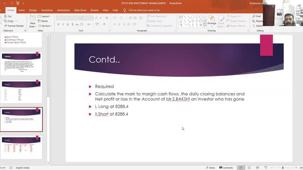This screenshot has height=170, width=303.
Task: Select the rectangle shape in the shapes gallery
Action: [193, 17]
